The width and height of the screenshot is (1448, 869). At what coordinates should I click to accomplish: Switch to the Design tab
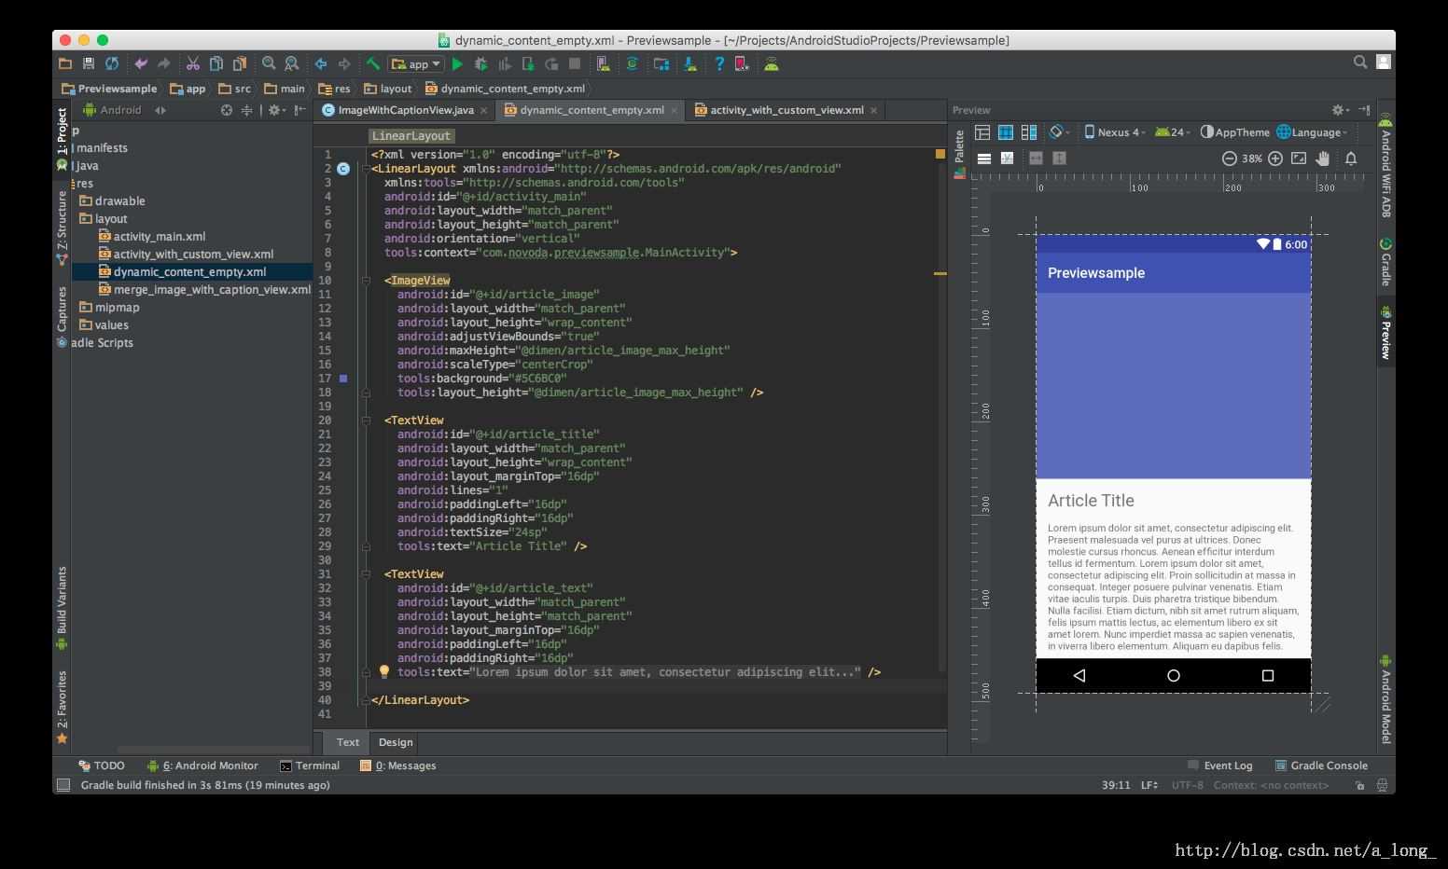point(396,742)
